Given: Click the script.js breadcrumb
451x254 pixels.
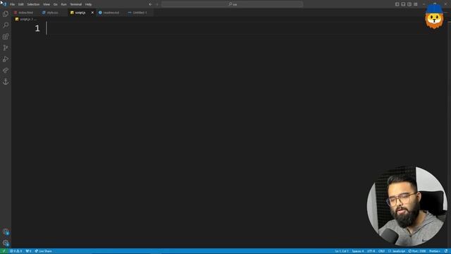Looking at the screenshot, I should click(x=25, y=19).
